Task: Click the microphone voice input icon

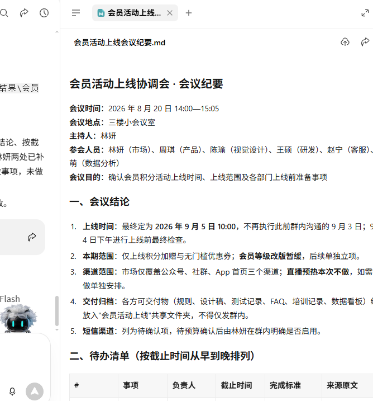Action: [x=12, y=391]
